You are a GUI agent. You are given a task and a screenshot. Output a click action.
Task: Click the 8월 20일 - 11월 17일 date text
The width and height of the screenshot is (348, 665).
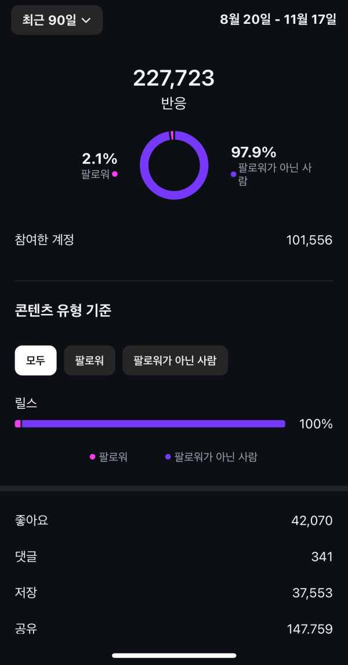pos(278,19)
